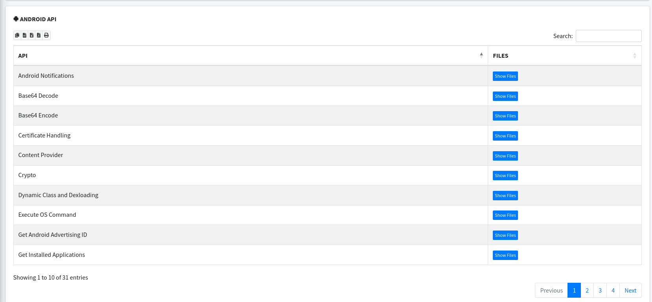Show files for Base64 Decode
Viewport: 652px width, 302px height.
[x=505, y=96]
